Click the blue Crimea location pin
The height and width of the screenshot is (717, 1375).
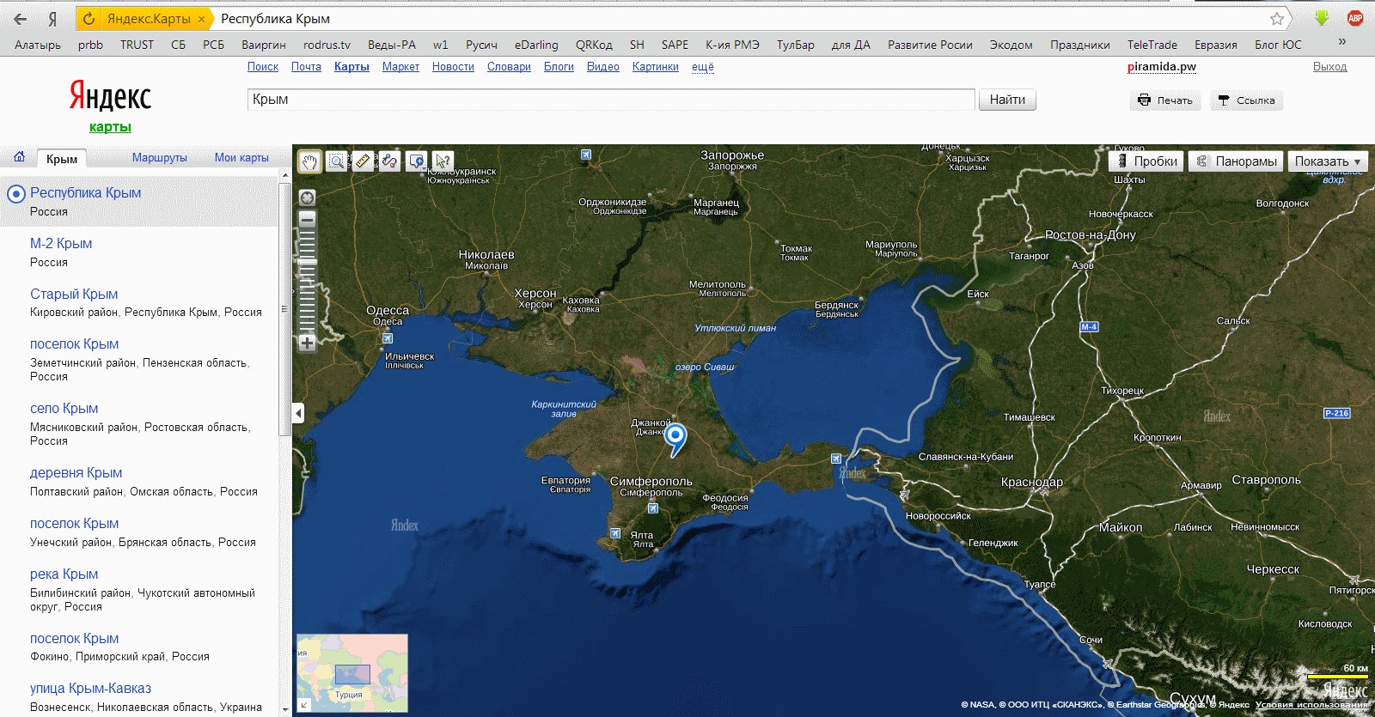pyautogui.click(x=676, y=438)
